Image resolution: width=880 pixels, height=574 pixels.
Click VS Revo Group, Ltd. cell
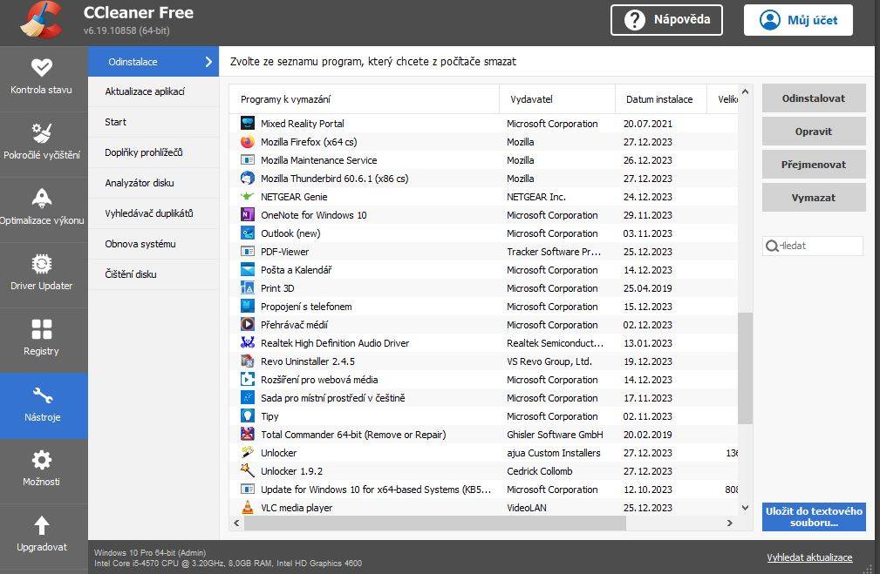click(x=549, y=361)
